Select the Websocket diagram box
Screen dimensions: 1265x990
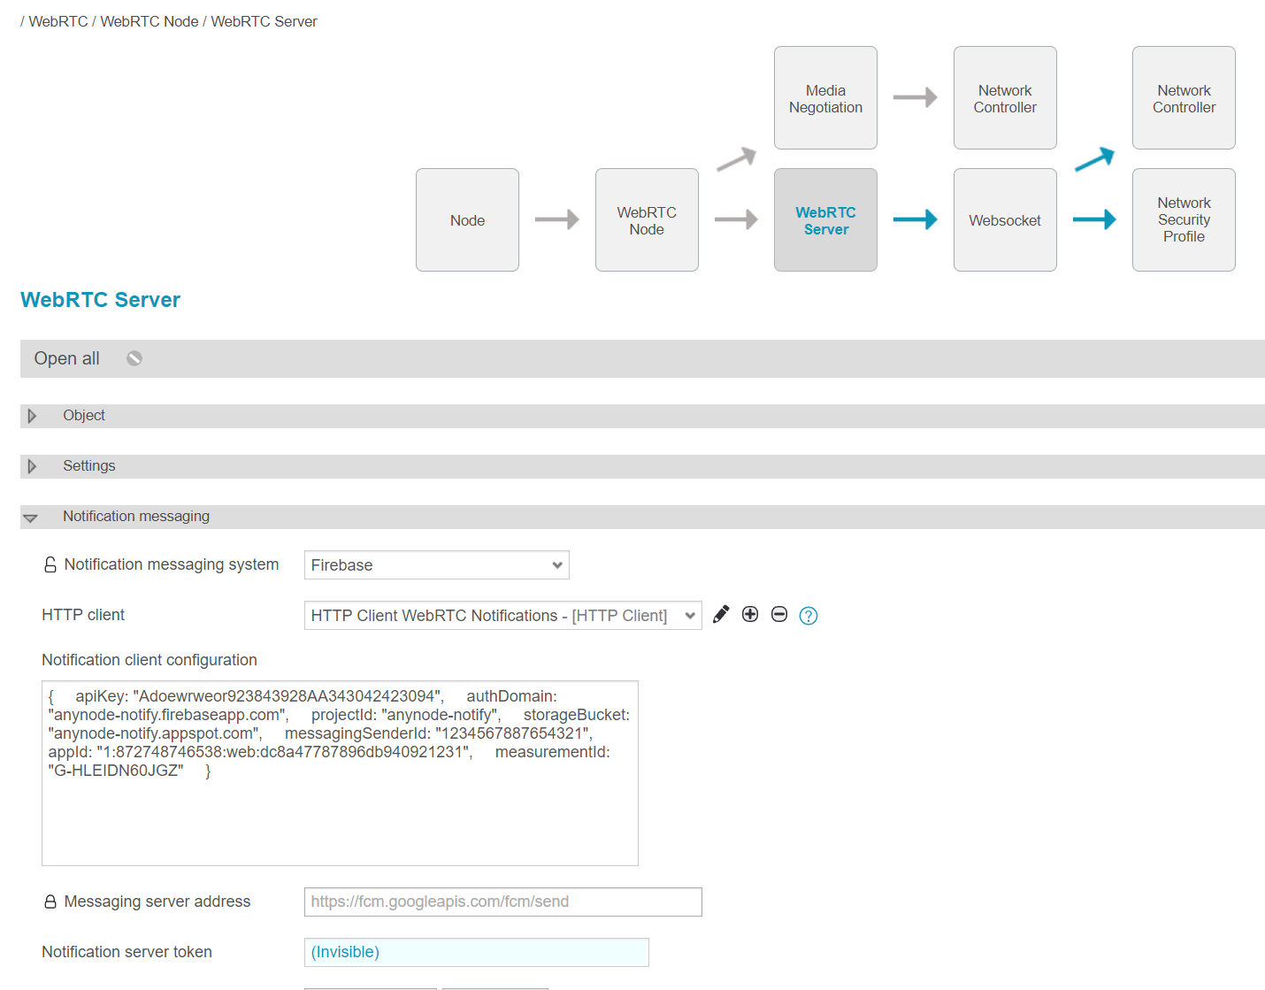pos(1005,220)
